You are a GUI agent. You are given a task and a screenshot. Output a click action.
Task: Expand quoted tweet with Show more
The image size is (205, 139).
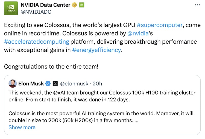pyautogui.click(x=22, y=127)
